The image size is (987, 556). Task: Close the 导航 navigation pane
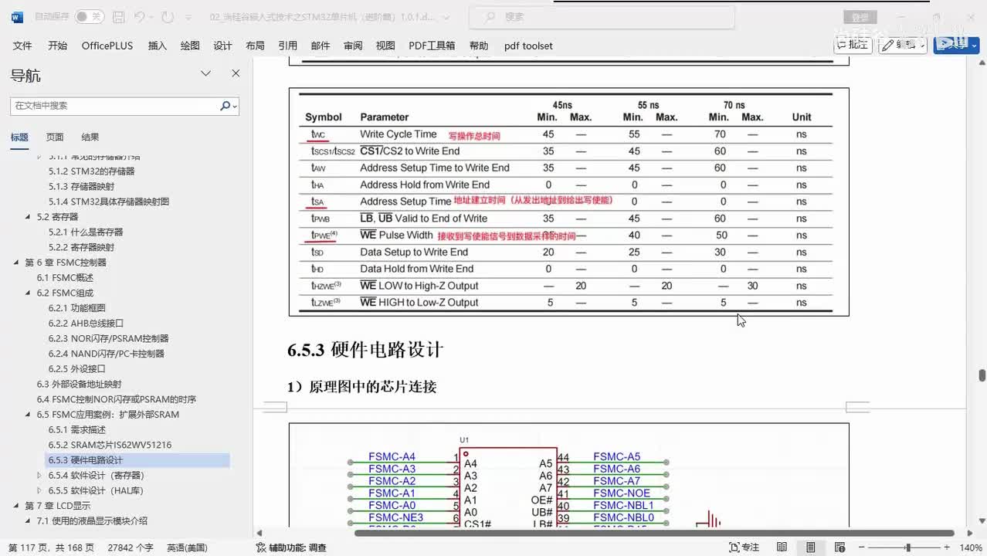236,73
